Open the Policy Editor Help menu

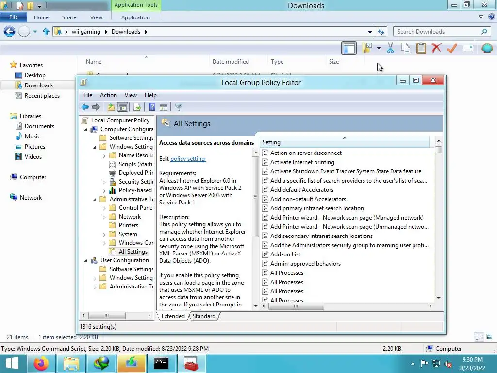click(x=150, y=95)
